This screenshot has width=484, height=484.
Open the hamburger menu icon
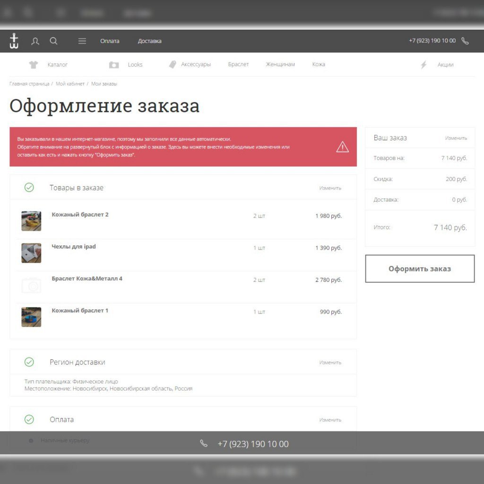click(82, 41)
